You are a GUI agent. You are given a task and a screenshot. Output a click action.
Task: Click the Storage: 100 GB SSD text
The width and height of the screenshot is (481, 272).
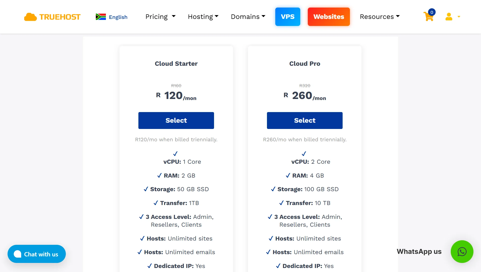click(x=308, y=189)
